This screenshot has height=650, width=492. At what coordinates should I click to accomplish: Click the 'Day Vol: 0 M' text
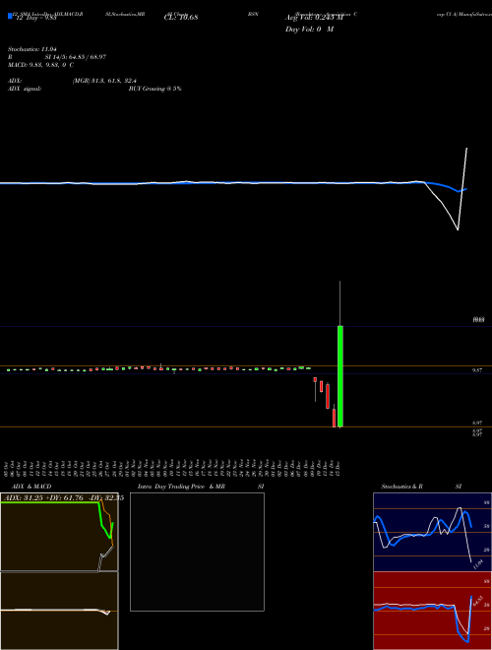tap(309, 30)
